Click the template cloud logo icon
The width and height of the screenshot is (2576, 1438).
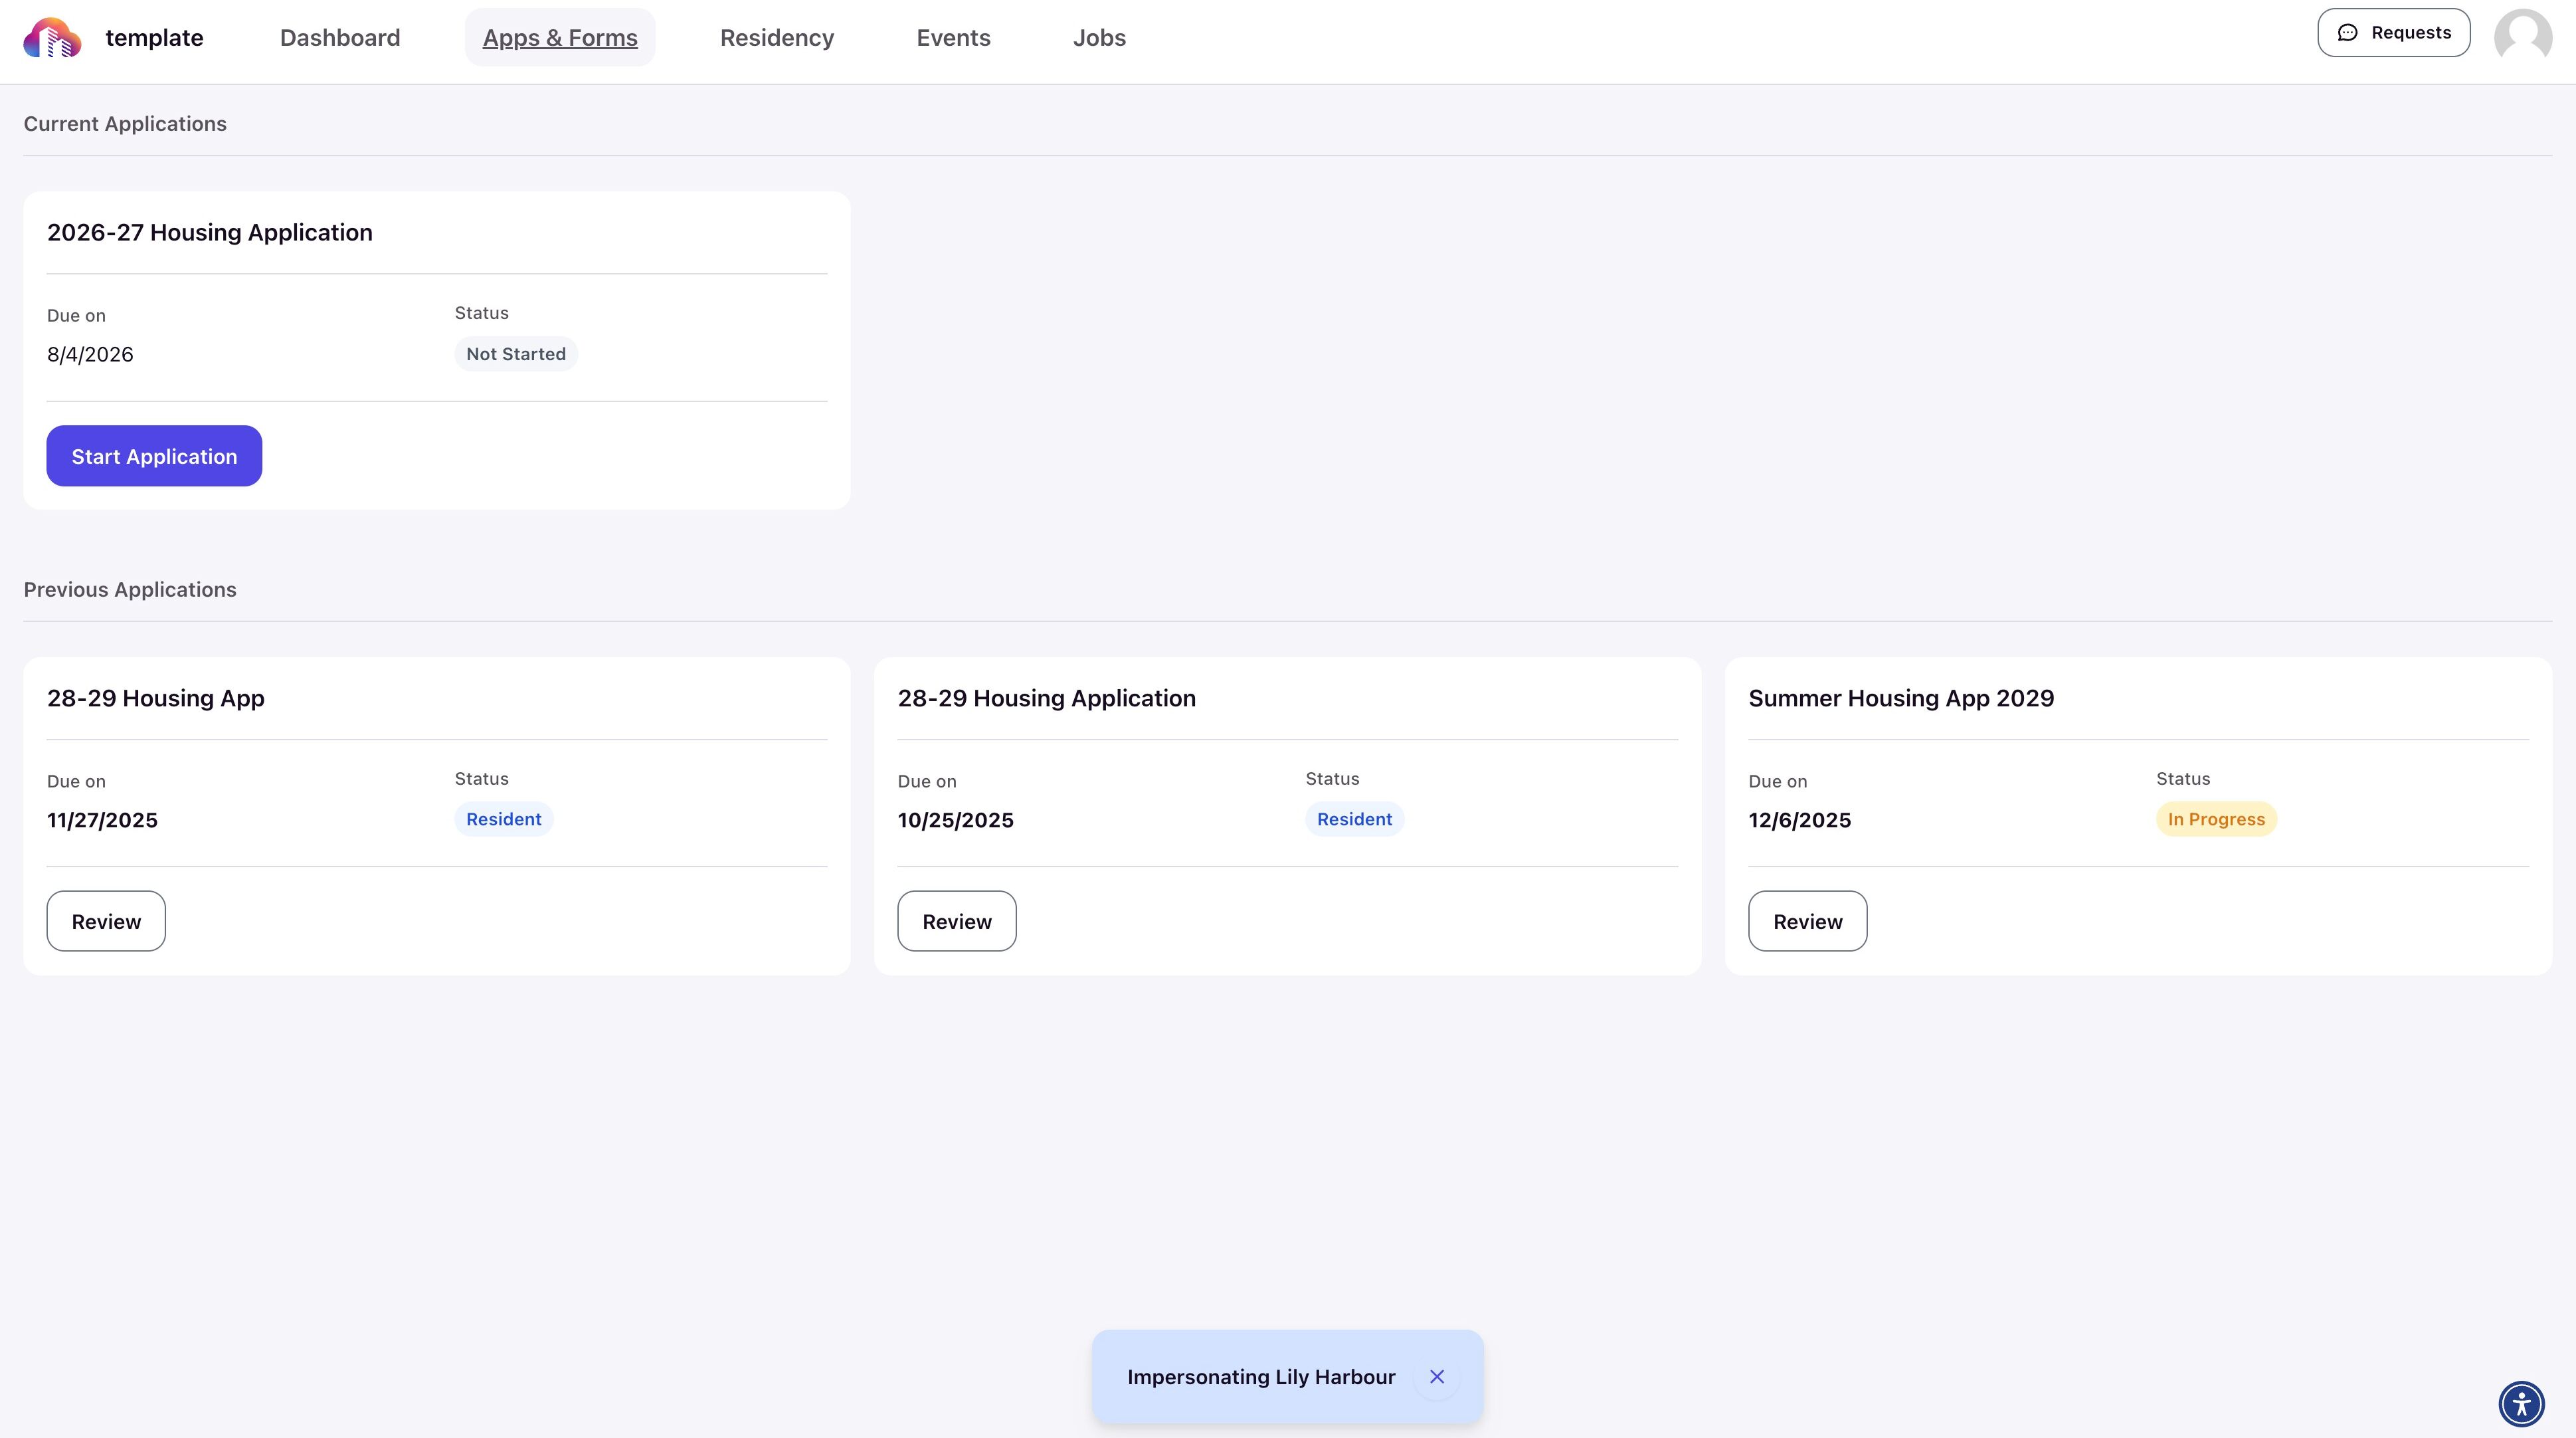pyautogui.click(x=52, y=38)
